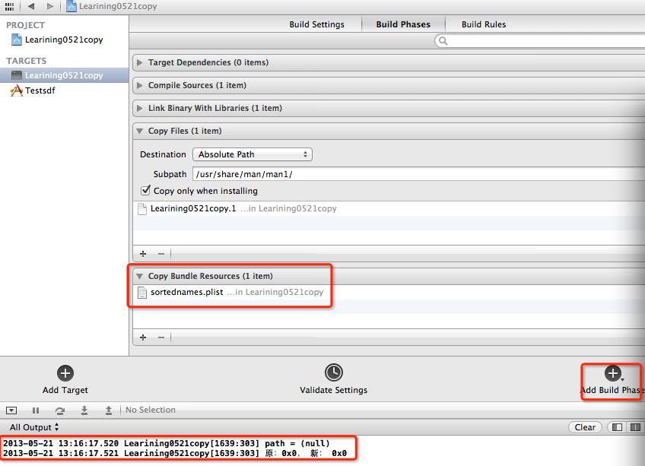
Task: Click the build phases search field
Action: click(540, 41)
